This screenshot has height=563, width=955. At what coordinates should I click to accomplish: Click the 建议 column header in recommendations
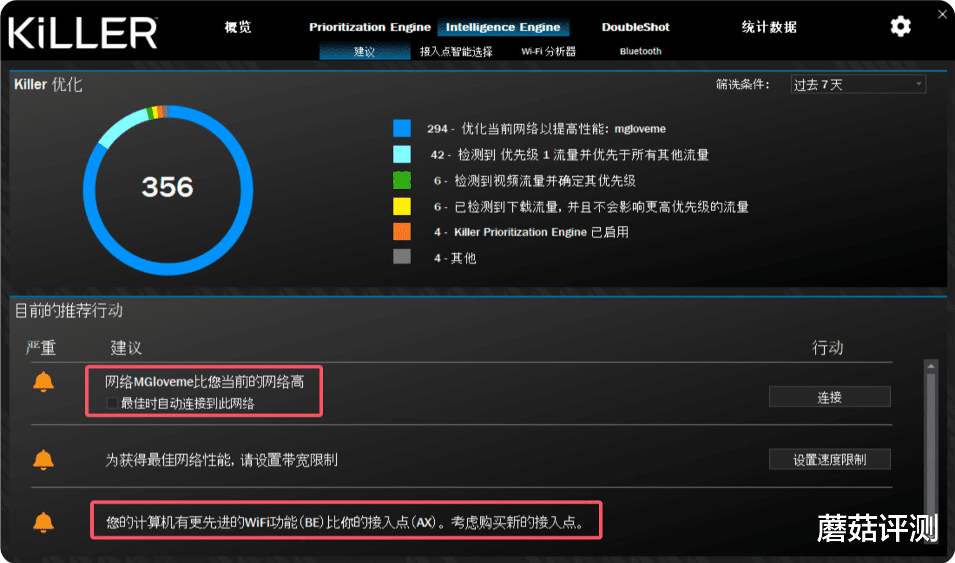126,348
